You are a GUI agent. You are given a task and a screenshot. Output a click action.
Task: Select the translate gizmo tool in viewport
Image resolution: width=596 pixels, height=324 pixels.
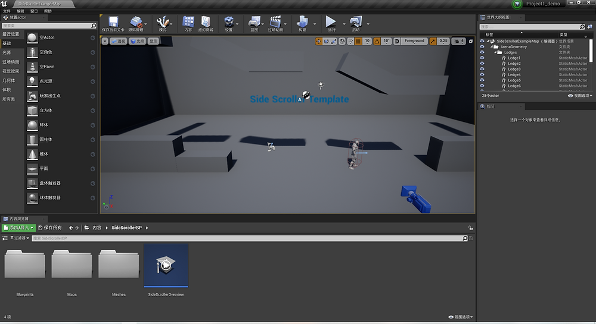(318, 41)
